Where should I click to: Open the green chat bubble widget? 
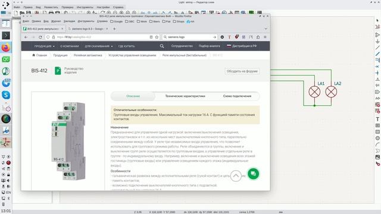(253, 174)
